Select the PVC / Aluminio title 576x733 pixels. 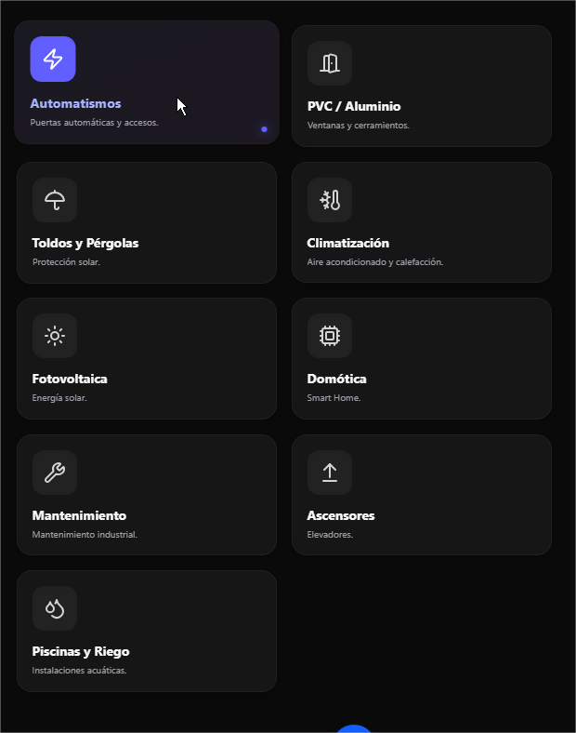pyautogui.click(x=354, y=106)
